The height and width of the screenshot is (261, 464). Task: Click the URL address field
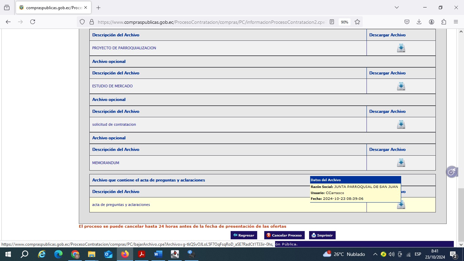211,22
